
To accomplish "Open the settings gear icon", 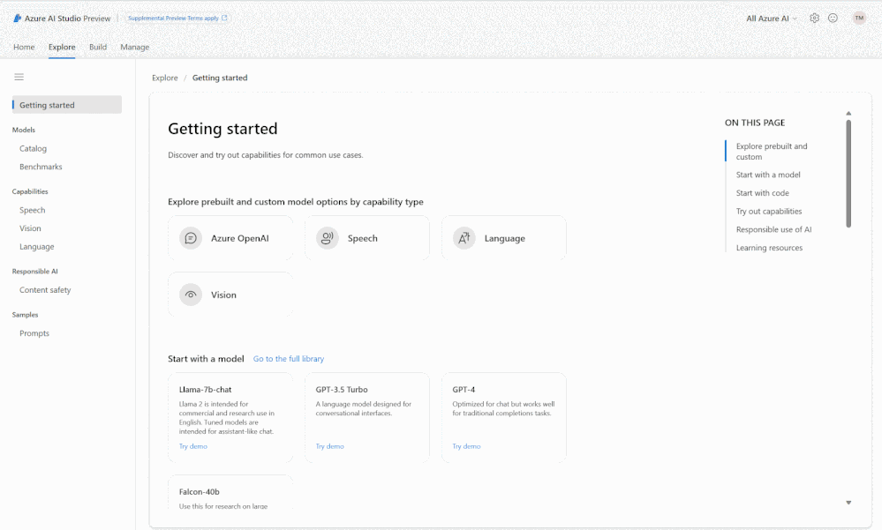I will [x=814, y=18].
